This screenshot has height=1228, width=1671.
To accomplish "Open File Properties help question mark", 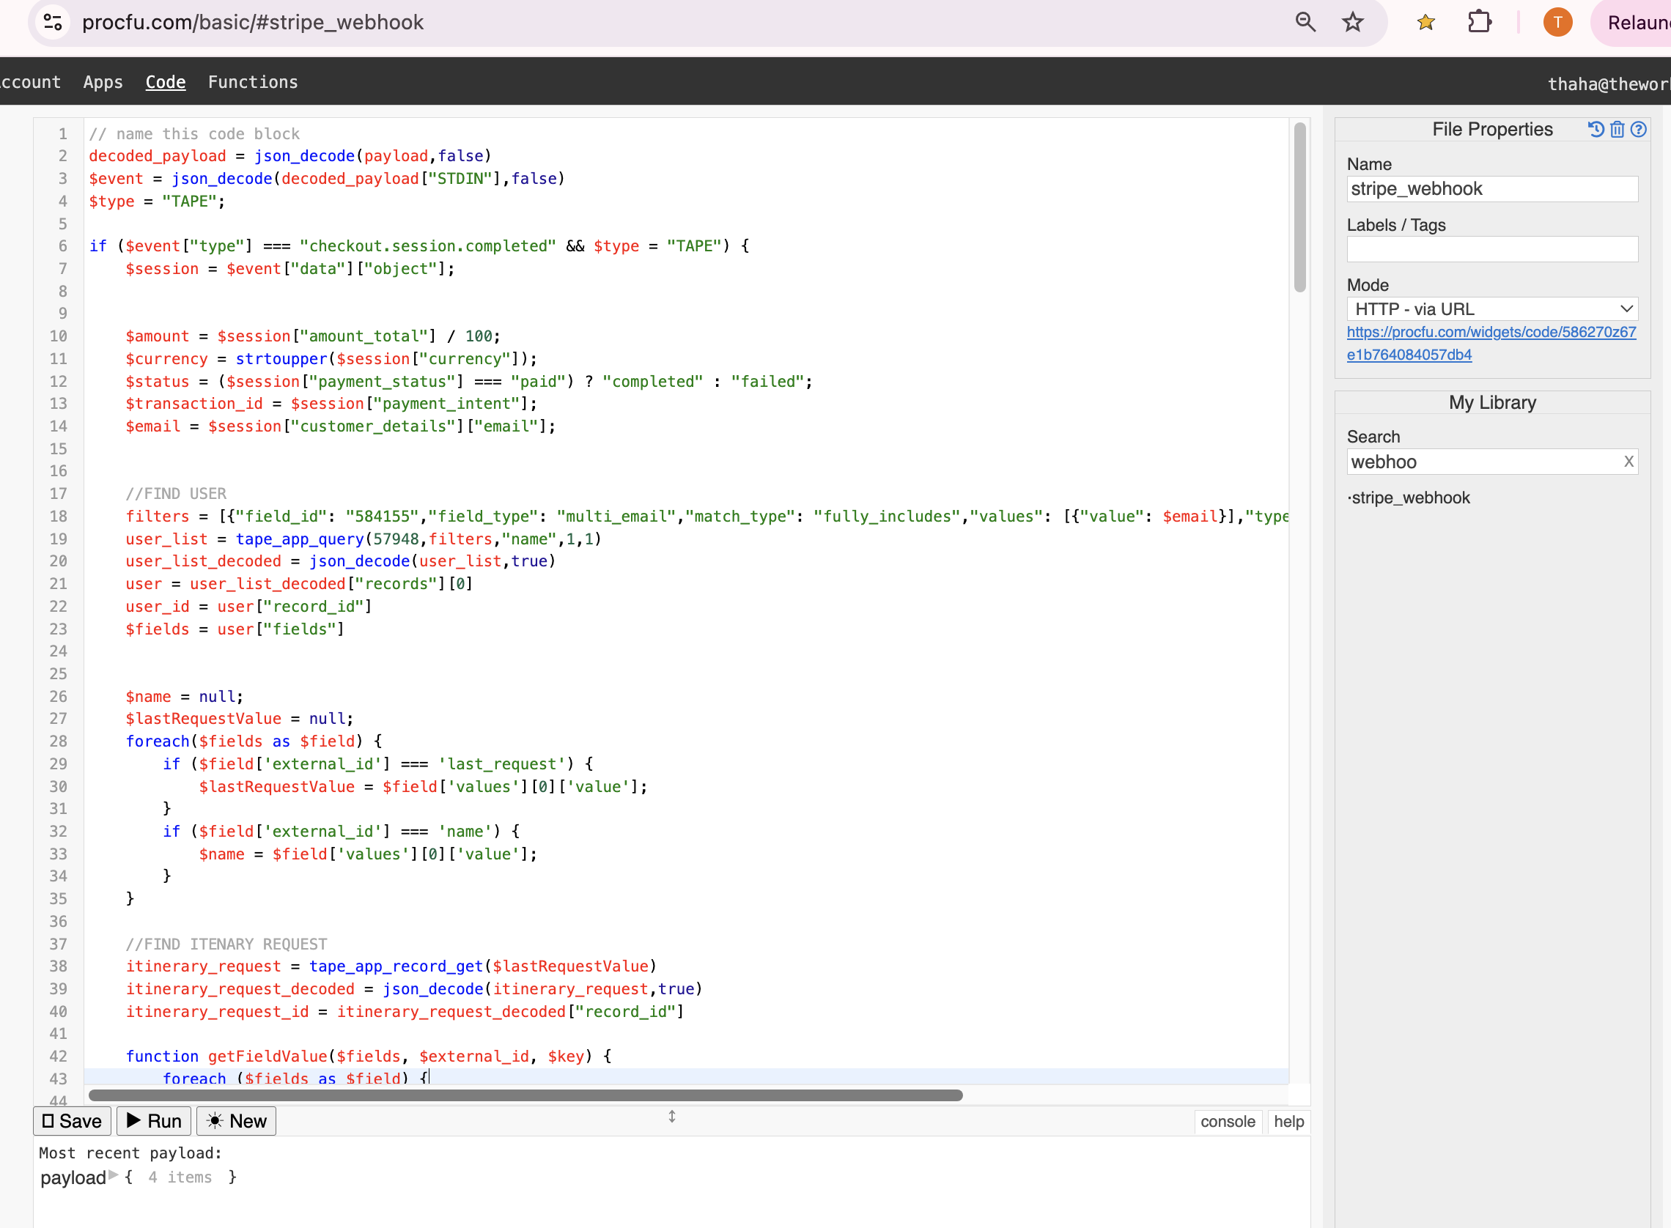I will (1639, 129).
